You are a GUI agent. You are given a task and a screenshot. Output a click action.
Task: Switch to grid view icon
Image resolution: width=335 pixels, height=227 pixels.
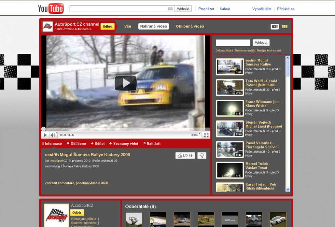(x=284, y=27)
